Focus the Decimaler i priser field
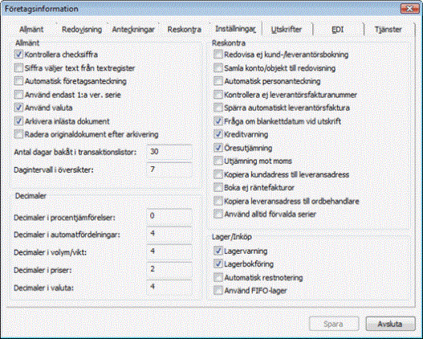This screenshot has height=339, width=423. pyautogui.click(x=169, y=269)
